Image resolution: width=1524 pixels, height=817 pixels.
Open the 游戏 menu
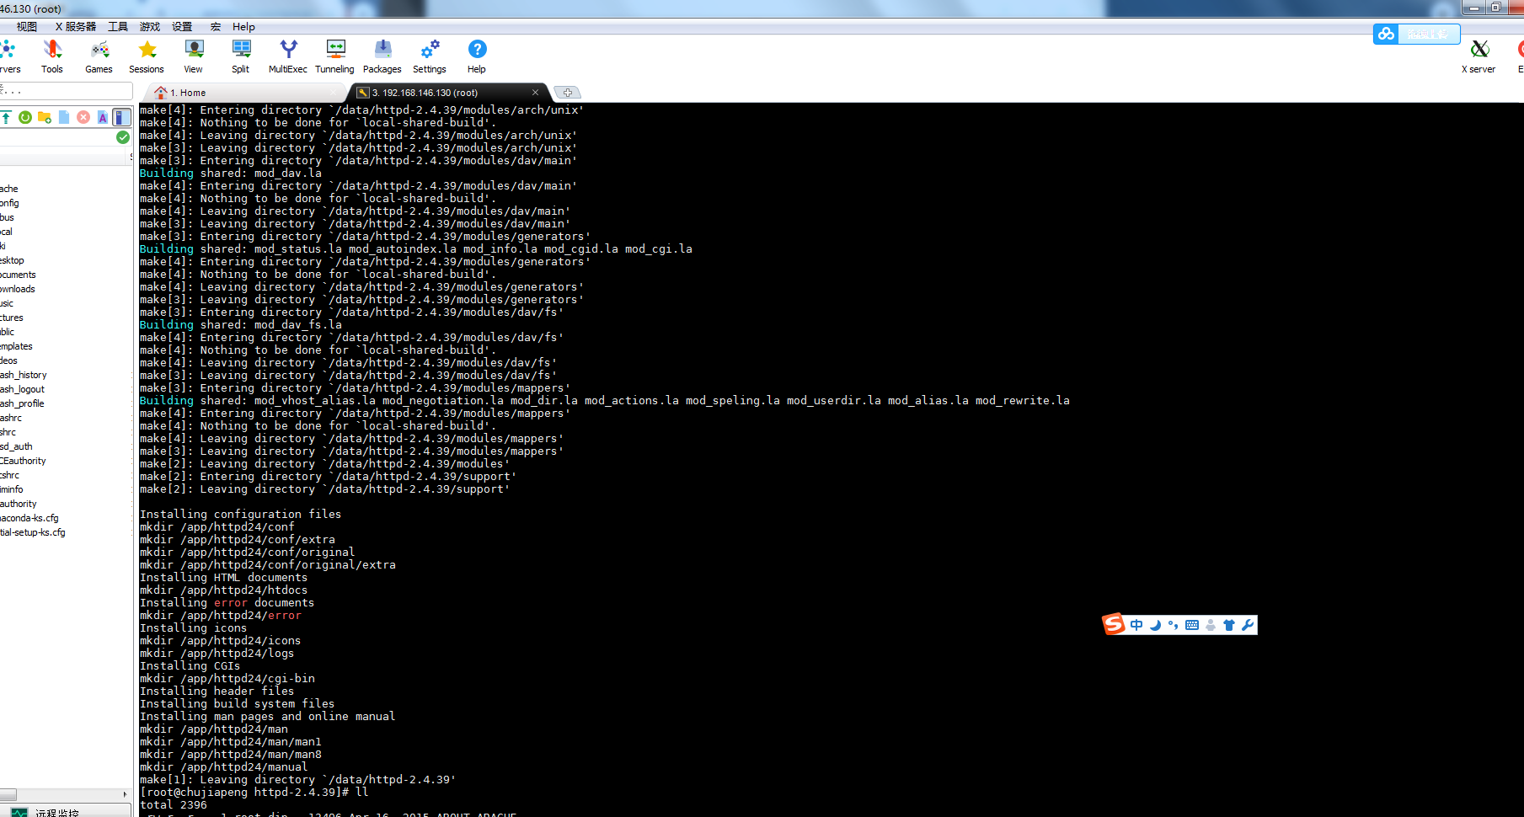[150, 27]
